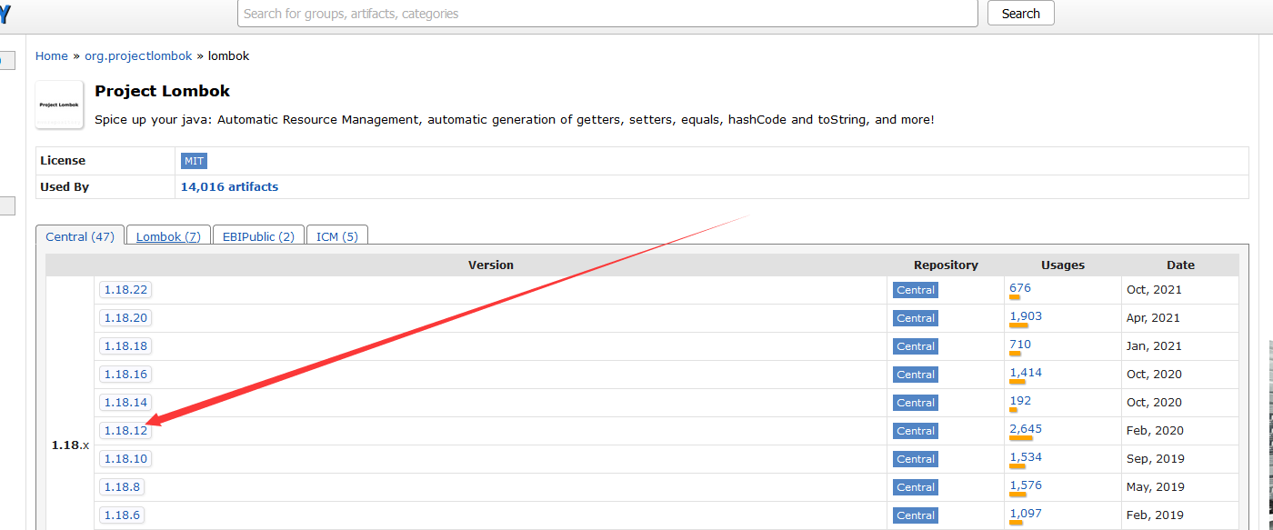Open the 1,576 usages link

(x=1026, y=485)
